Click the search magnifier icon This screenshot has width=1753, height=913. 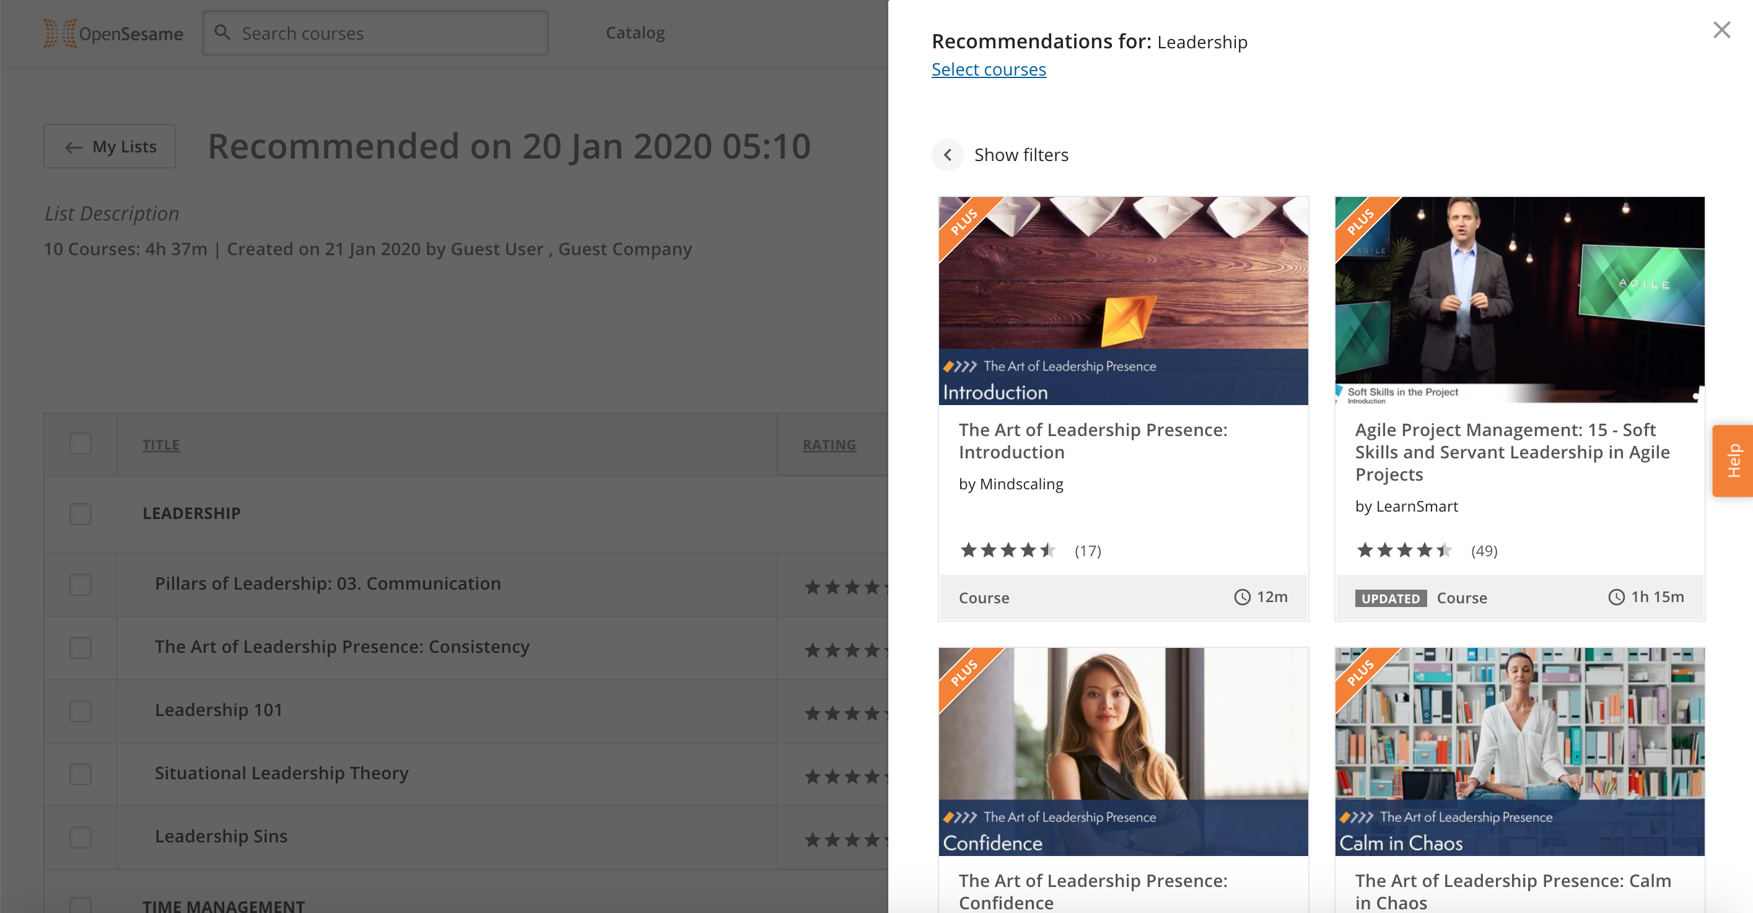point(222,32)
